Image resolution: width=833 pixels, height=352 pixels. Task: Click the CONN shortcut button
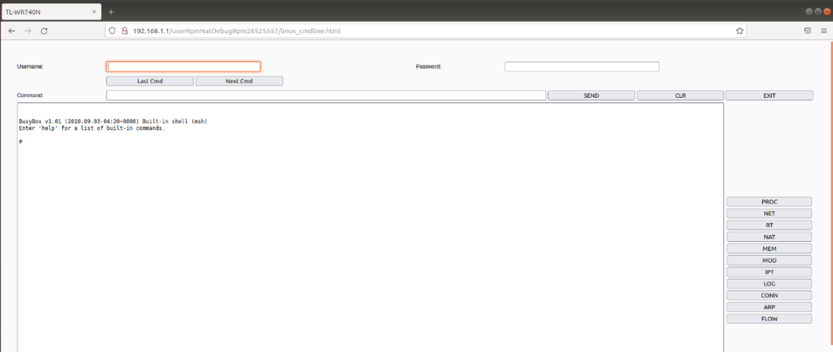pyautogui.click(x=769, y=295)
